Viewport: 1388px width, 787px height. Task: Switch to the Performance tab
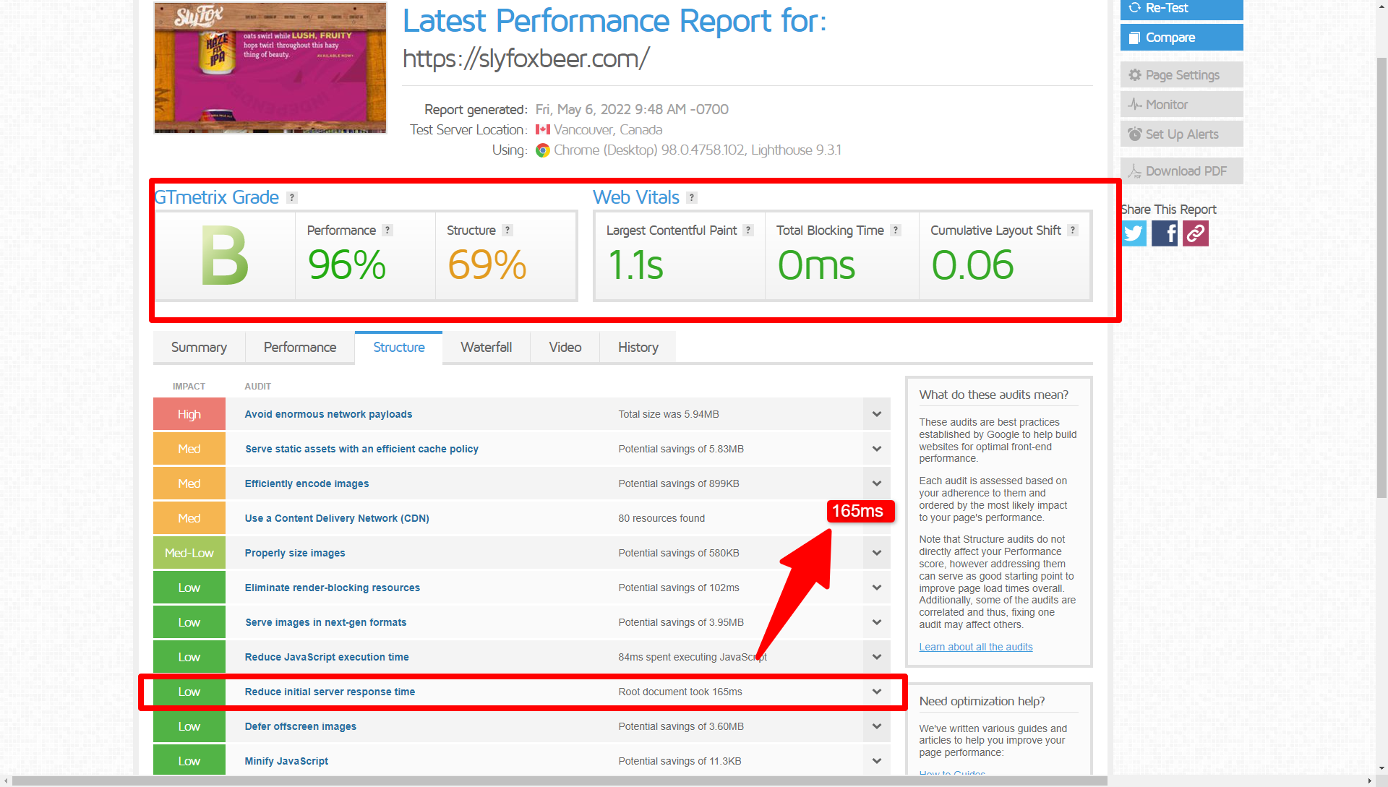click(x=300, y=348)
